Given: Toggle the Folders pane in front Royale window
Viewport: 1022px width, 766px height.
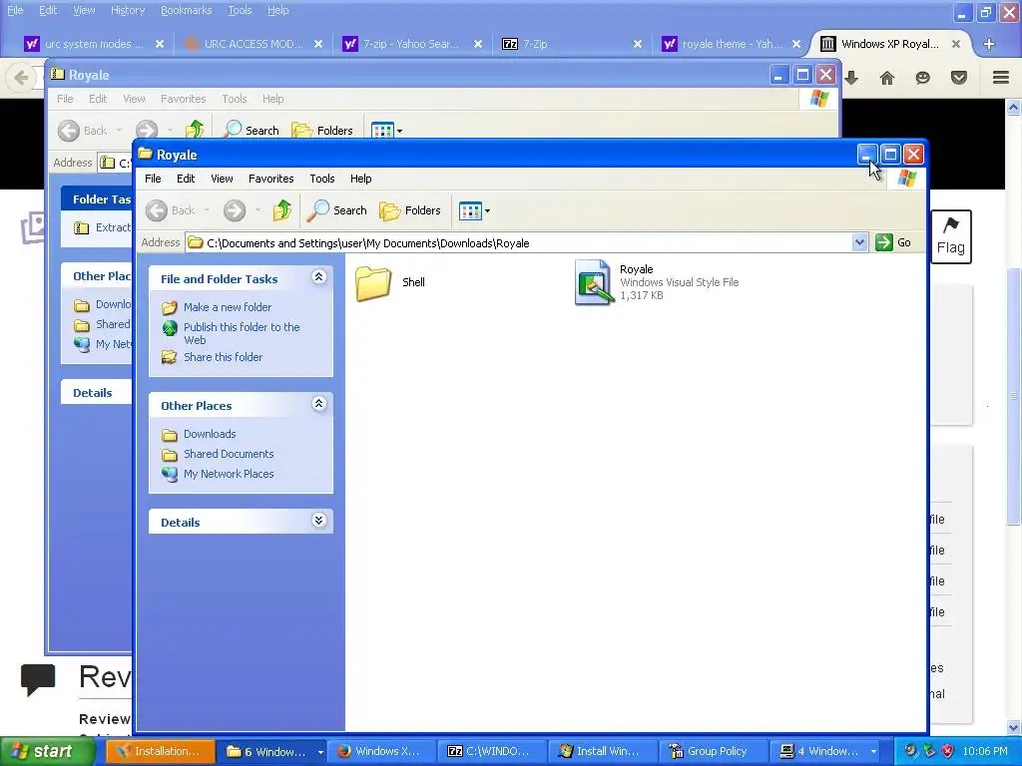Looking at the screenshot, I should (x=410, y=210).
